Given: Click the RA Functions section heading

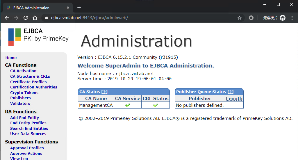Looking at the screenshot, I should click(21, 112).
